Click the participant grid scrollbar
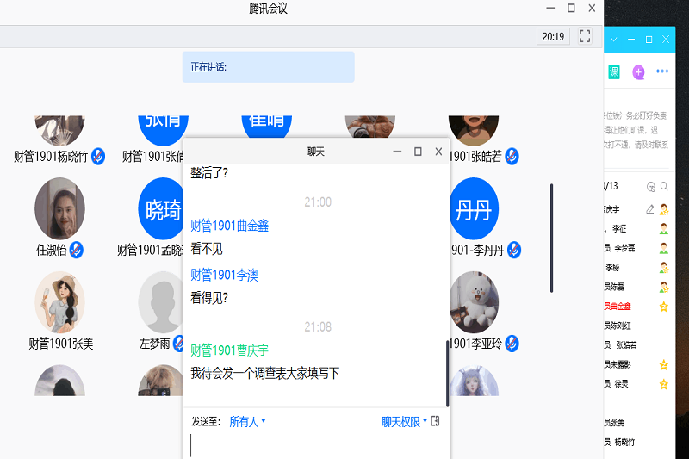The image size is (689, 459). click(x=551, y=238)
